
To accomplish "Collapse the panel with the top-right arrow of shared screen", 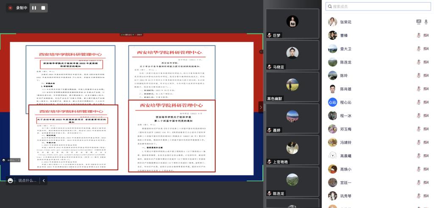I will [261, 52].
